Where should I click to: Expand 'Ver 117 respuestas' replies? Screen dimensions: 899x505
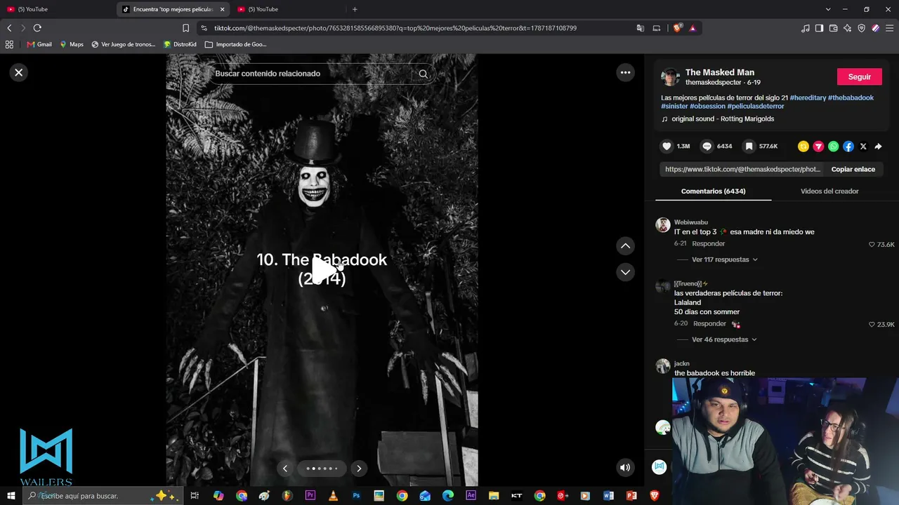pyautogui.click(x=725, y=260)
